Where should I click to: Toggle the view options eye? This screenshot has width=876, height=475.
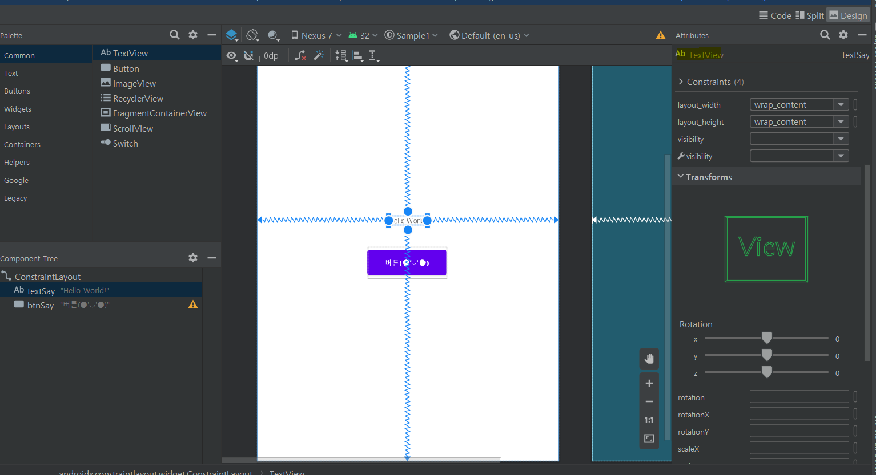coord(231,55)
